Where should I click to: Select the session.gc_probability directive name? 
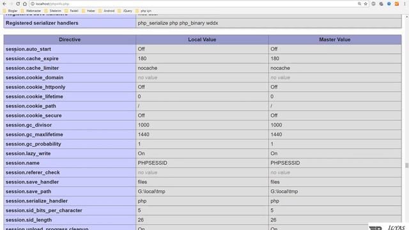(x=33, y=144)
